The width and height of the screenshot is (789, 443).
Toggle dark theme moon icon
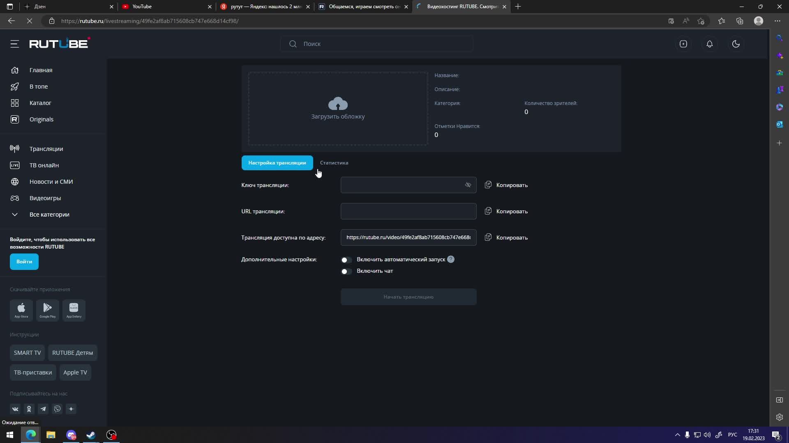(736, 44)
